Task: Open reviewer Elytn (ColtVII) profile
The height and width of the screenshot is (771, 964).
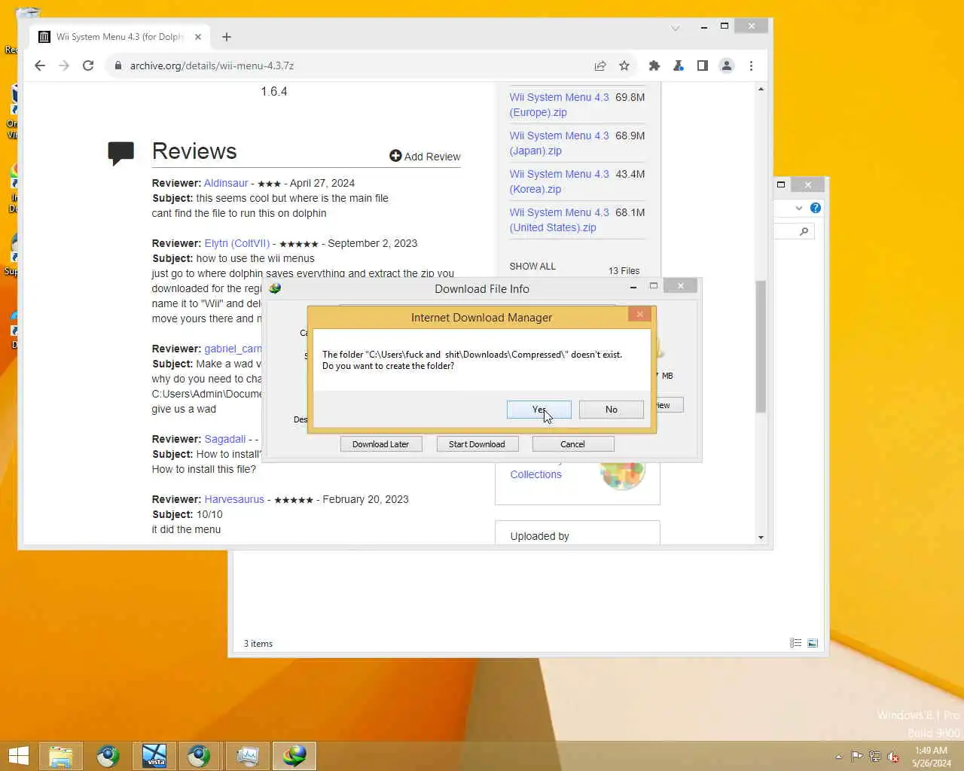Action: pyautogui.click(x=236, y=243)
